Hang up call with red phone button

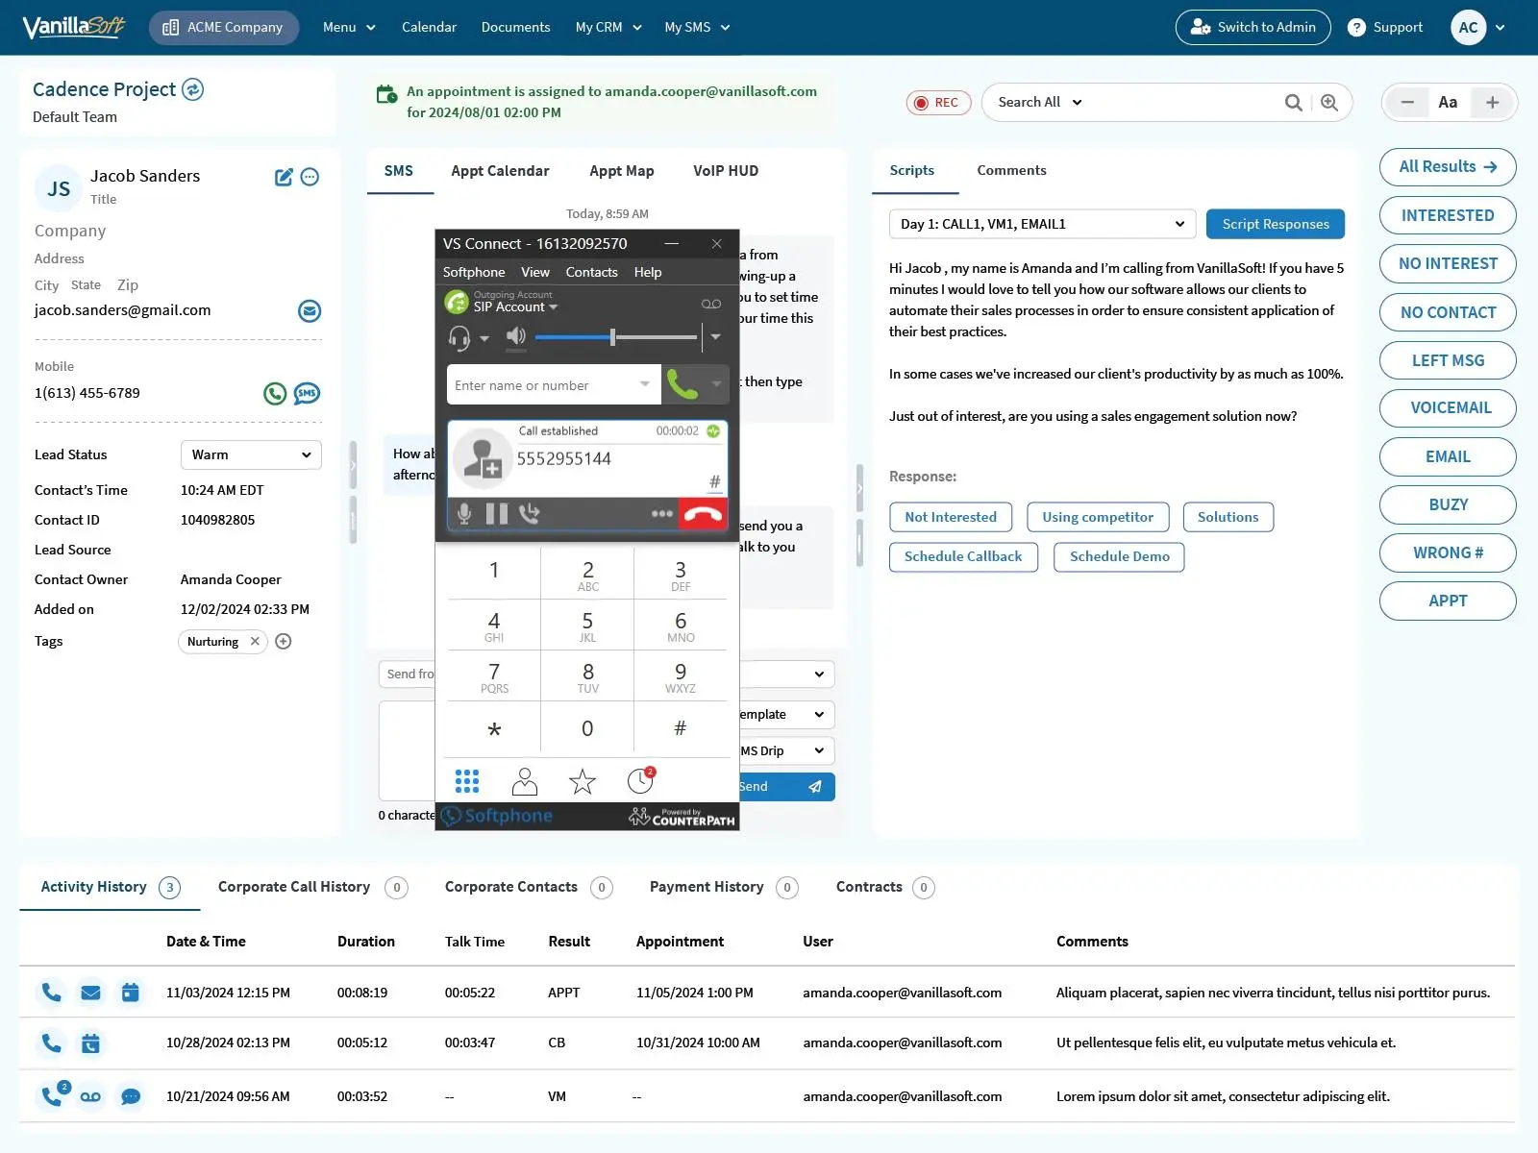704,514
